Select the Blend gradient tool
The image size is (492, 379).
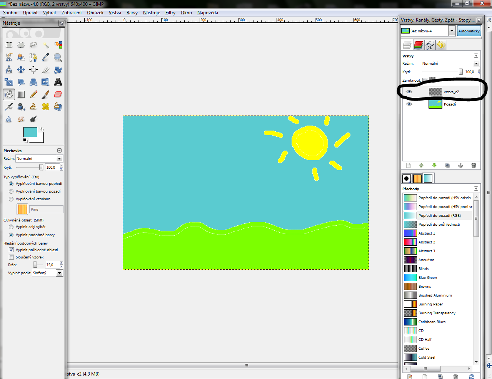coord(21,94)
